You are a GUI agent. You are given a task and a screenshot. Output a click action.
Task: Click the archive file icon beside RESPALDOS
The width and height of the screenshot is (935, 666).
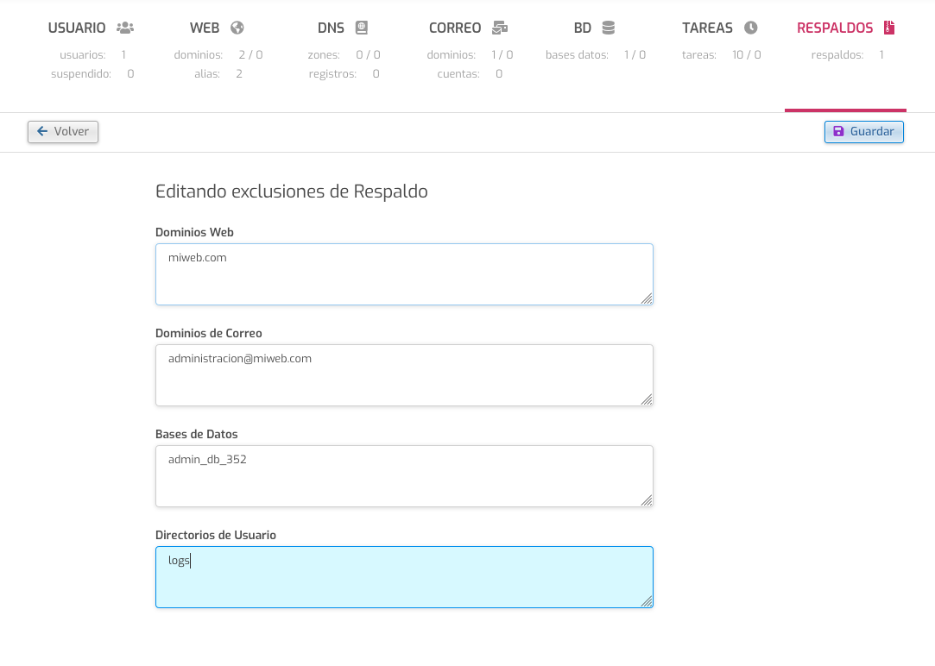click(889, 28)
